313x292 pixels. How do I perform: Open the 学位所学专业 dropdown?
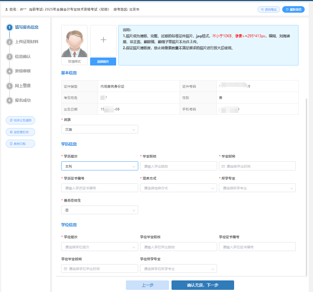(178, 268)
